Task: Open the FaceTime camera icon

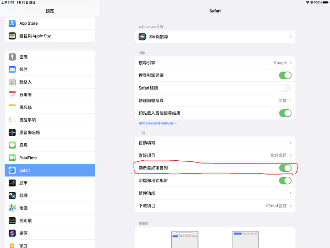Action: click(x=12, y=158)
